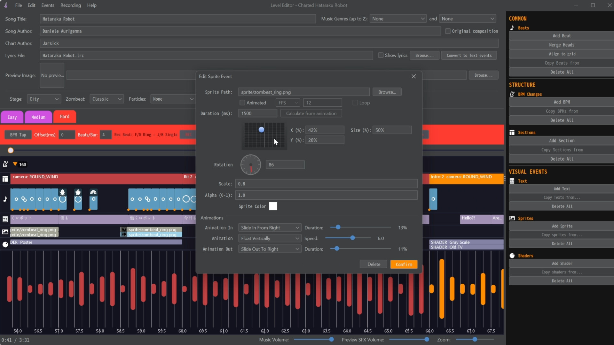Open the Edit menu
This screenshot has height=345, width=614.
coord(31,5)
